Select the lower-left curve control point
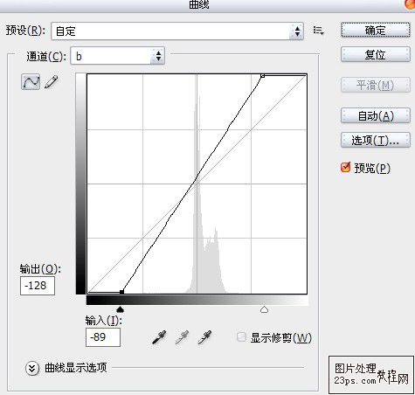415x395 pixels. click(121, 292)
